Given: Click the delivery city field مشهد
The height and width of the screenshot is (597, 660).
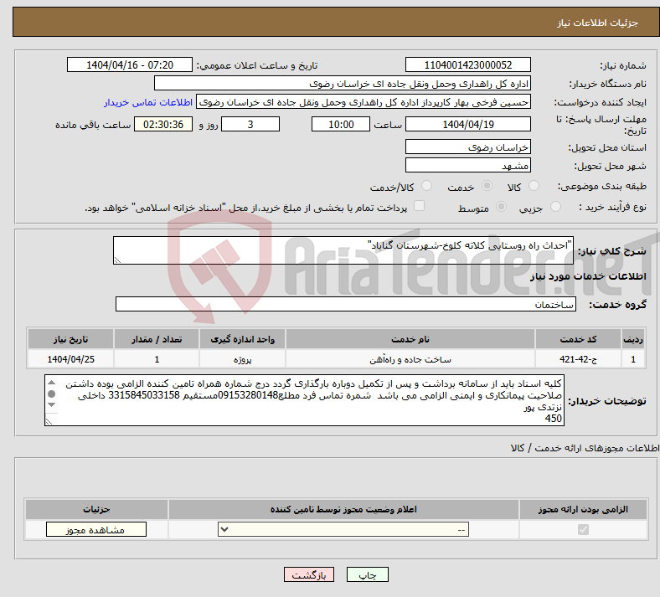Looking at the screenshot, I should coord(468,165).
